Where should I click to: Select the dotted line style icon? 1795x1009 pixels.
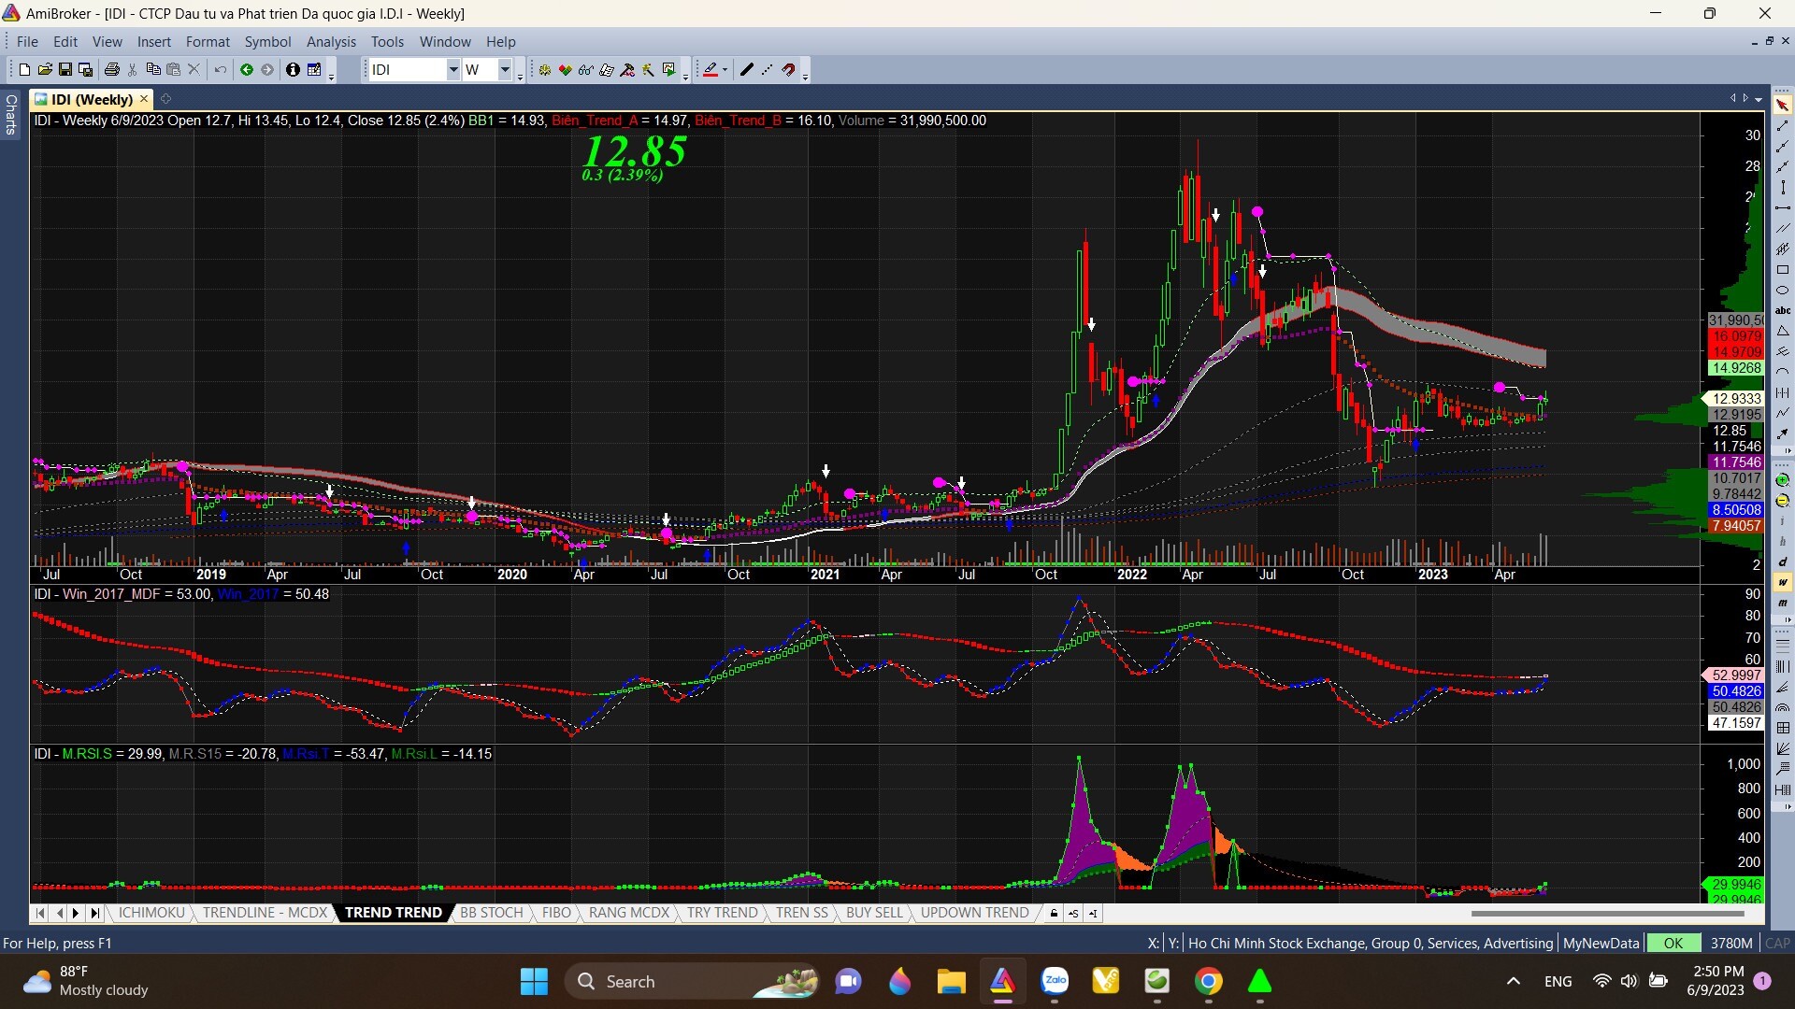coord(767,69)
